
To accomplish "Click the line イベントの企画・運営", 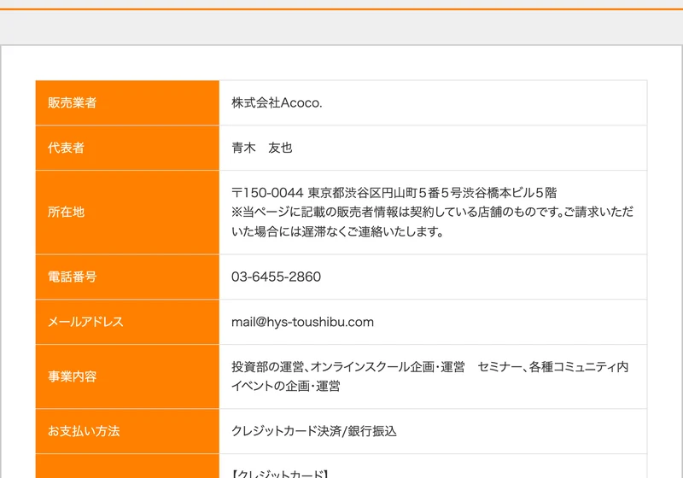I will point(286,386).
